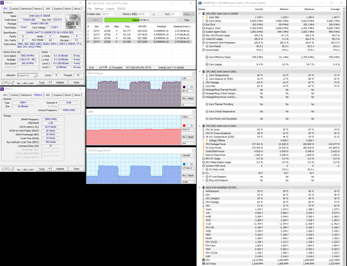The image size is (347, 266).
Task: Click the thermometer icon beside CPU IA Cores
Action: pyautogui.click(x=203, y=130)
